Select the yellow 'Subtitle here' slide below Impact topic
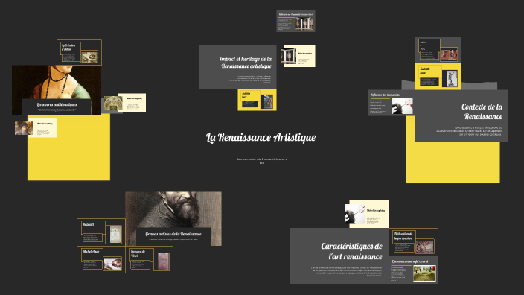The width and height of the screenshot is (524, 295). coord(257,100)
